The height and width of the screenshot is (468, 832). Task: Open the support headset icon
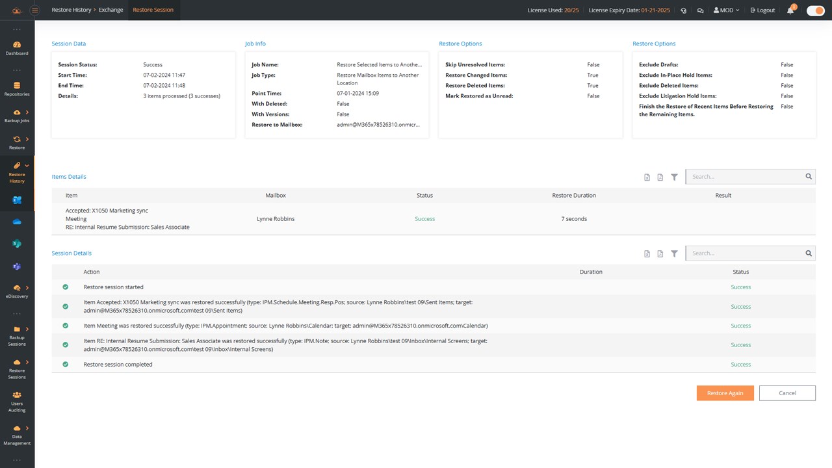[683, 10]
